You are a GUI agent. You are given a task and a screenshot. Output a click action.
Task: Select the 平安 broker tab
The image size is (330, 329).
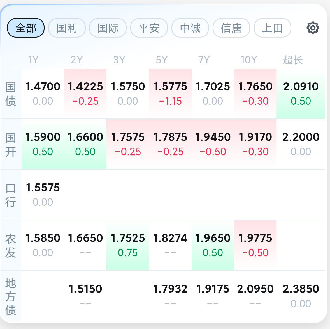click(x=149, y=28)
